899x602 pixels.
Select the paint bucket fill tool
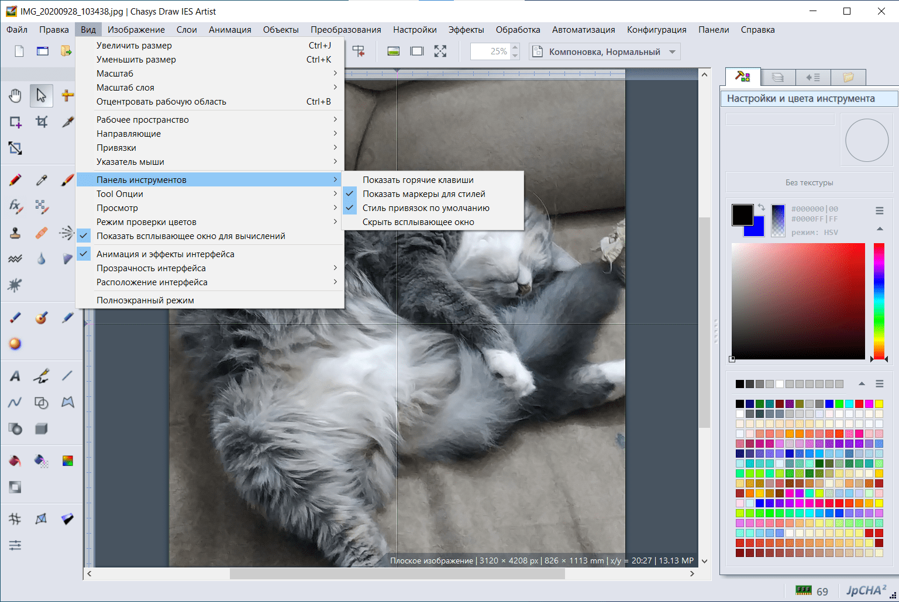[x=15, y=461]
